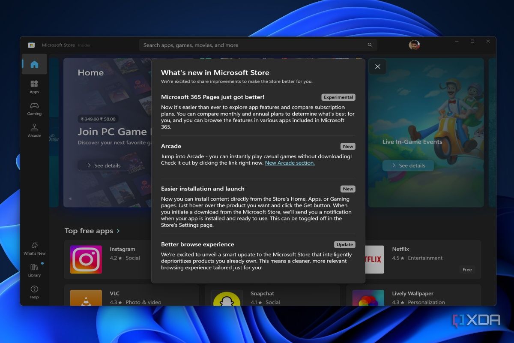Screen dimensions: 514x343
Task: Open the Home page in the sidebar
Action: [34, 64]
